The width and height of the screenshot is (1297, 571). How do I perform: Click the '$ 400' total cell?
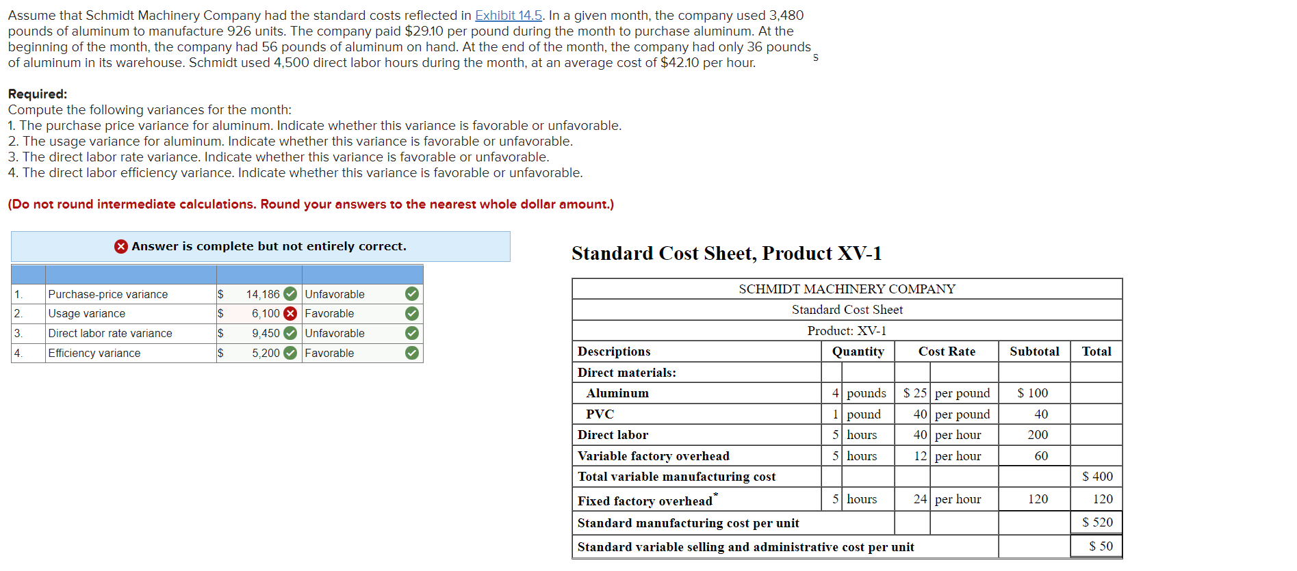1097,476
